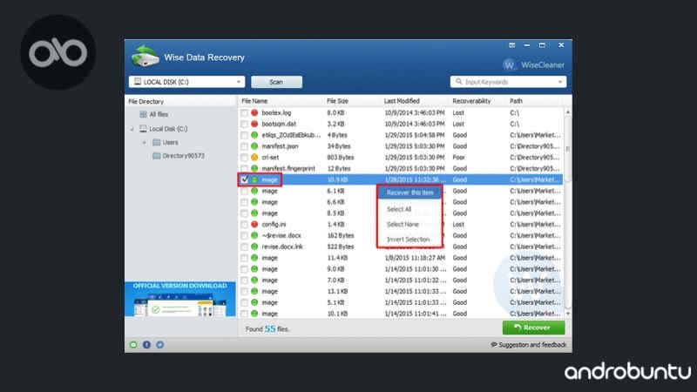This screenshot has width=697, height=392.
Task: Open the keyword search dropdown arrow
Action: (x=560, y=82)
